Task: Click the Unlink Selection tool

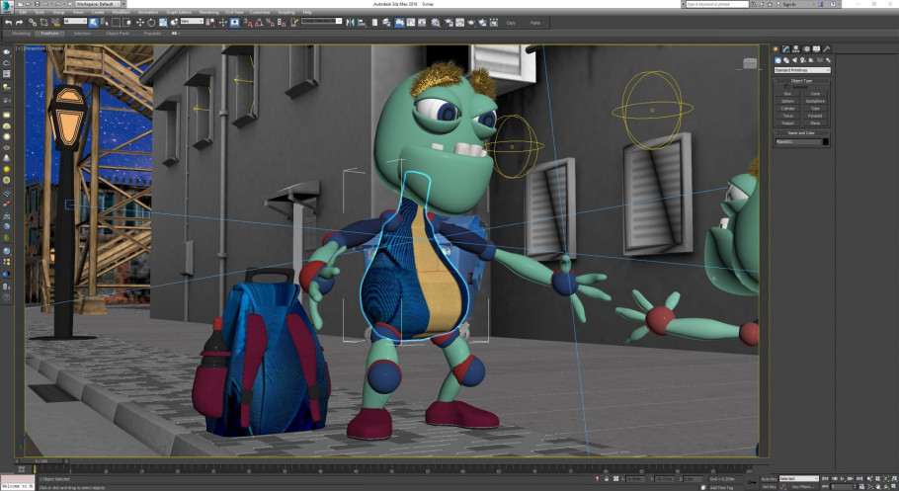Action: coord(43,23)
